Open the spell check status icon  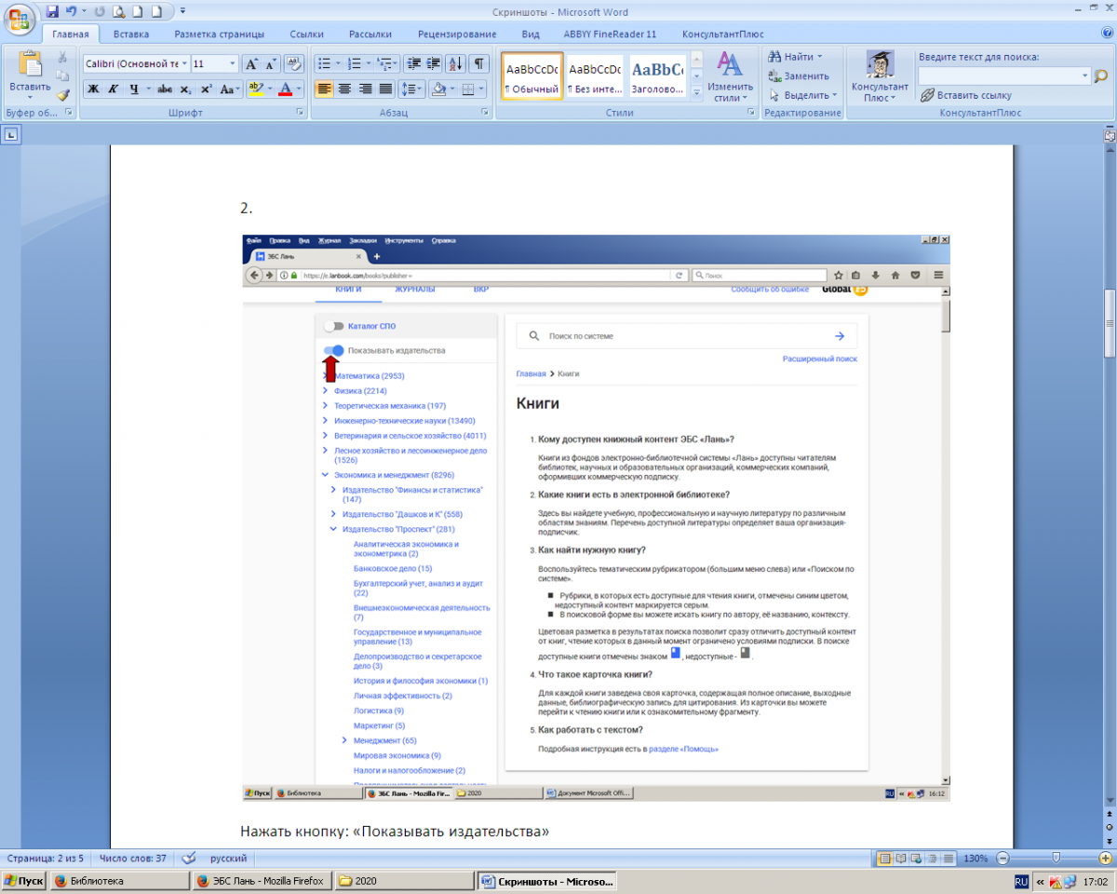click(x=189, y=858)
